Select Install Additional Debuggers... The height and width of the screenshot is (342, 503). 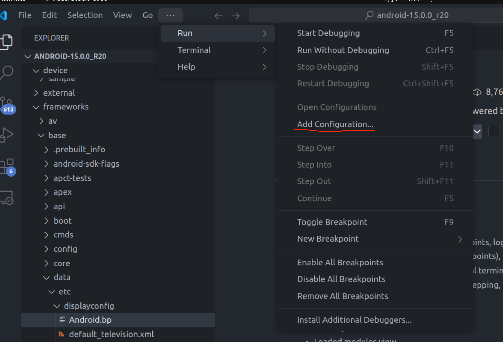pyautogui.click(x=354, y=320)
